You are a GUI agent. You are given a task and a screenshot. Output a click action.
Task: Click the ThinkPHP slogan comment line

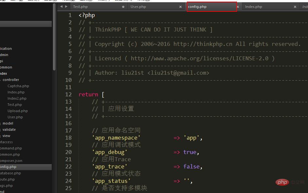[146, 30]
